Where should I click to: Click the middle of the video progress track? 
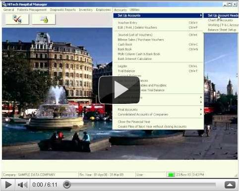coord(141,185)
